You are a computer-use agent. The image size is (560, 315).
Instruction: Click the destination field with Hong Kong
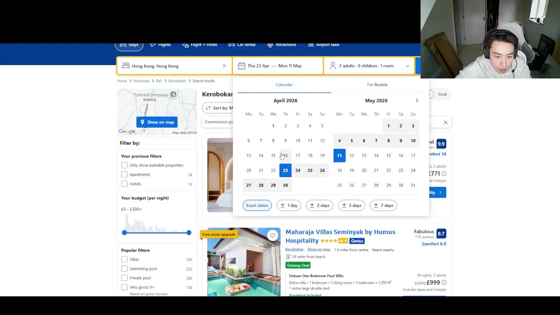click(175, 66)
